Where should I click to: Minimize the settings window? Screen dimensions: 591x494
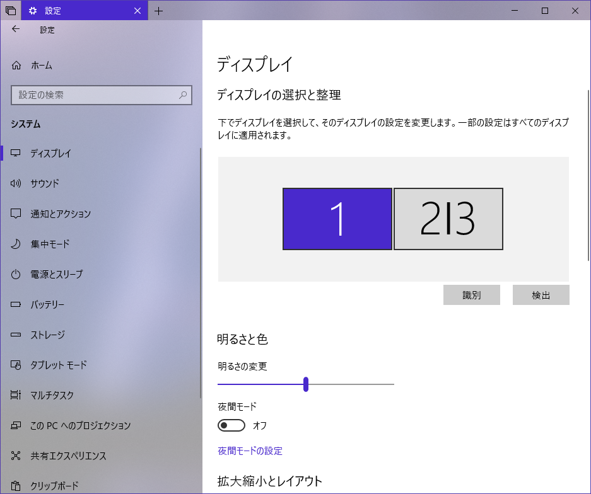point(515,11)
